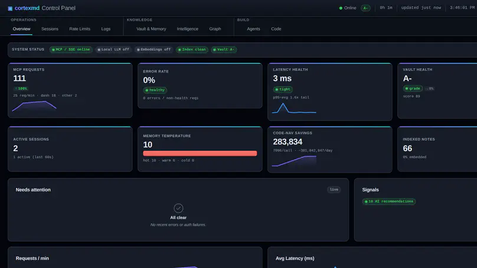Image resolution: width=477 pixels, height=268 pixels.
Task: Open the Overview tab
Action: coord(22,29)
